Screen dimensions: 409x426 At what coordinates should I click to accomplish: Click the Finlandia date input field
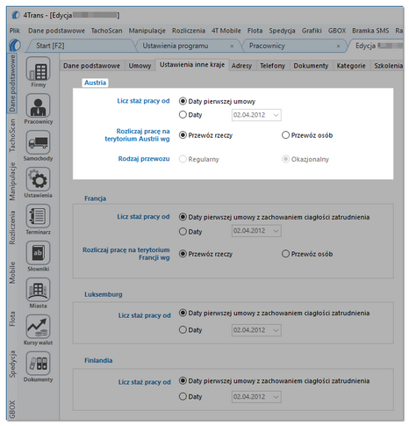[x=256, y=397]
